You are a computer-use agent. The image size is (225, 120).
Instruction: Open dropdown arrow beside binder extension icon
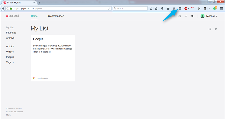[209, 8]
